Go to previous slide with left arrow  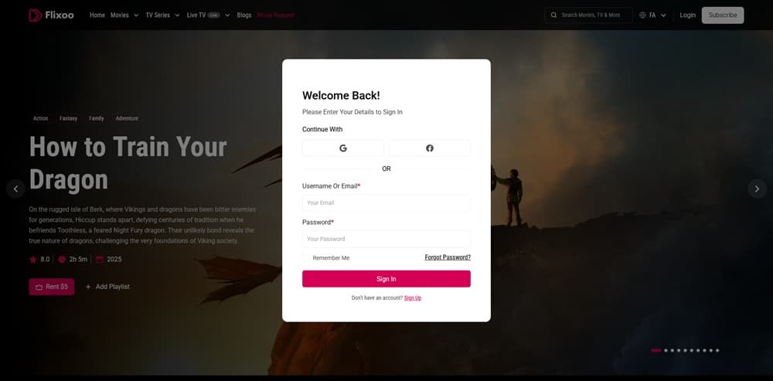click(x=15, y=189)
